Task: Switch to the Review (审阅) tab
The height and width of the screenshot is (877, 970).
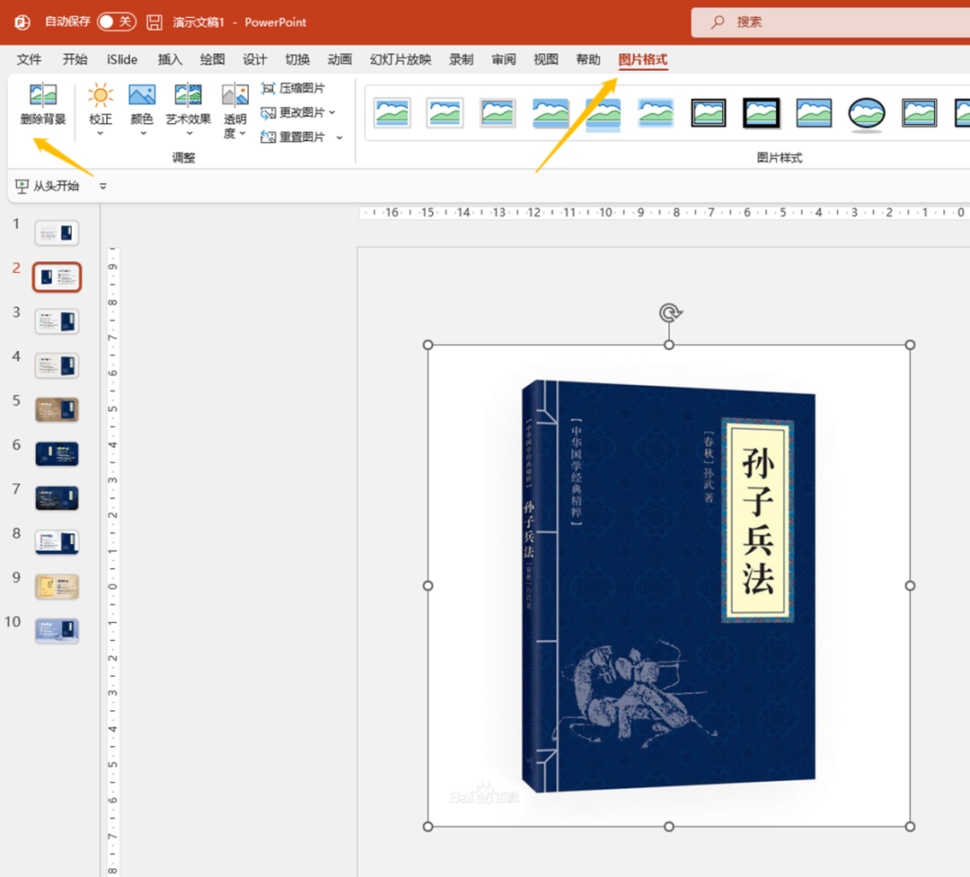Action: (504, 59)
